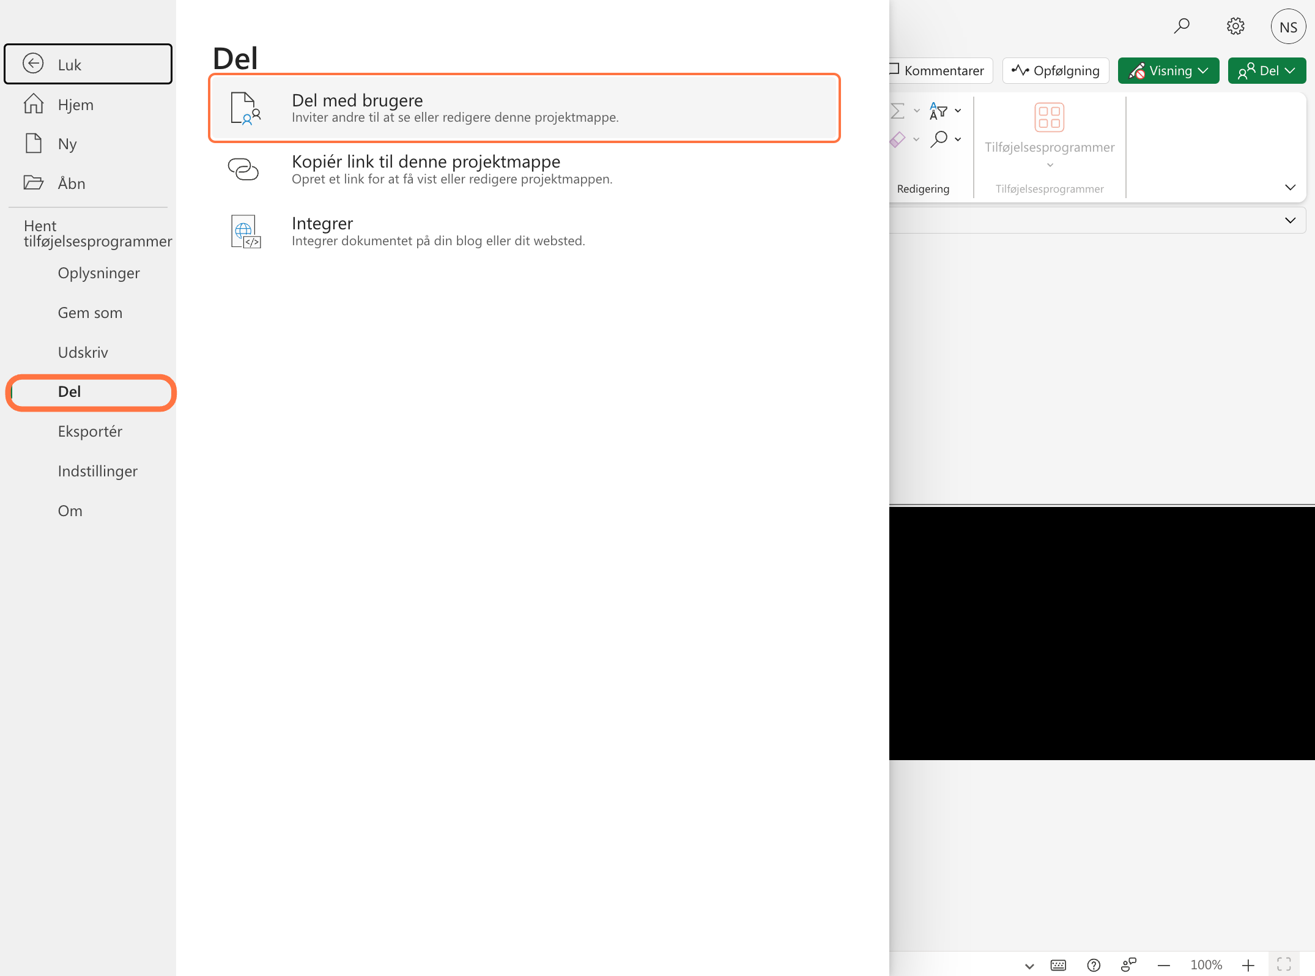Choose the Integrer option
This screenshot has height=976, width=1315.
click(x=524, y=231)
